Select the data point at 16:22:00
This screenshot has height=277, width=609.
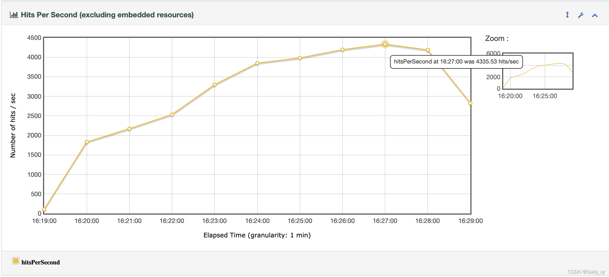[x=172, y=115]
